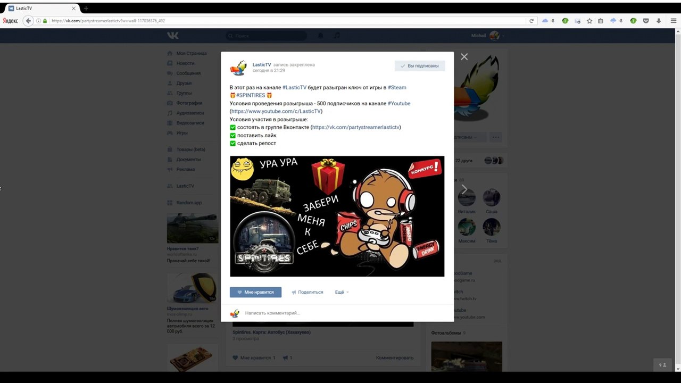This screenshot has width=681, height=383.
Task: Show the next post with the right chevron
Action: pos(464,189)
